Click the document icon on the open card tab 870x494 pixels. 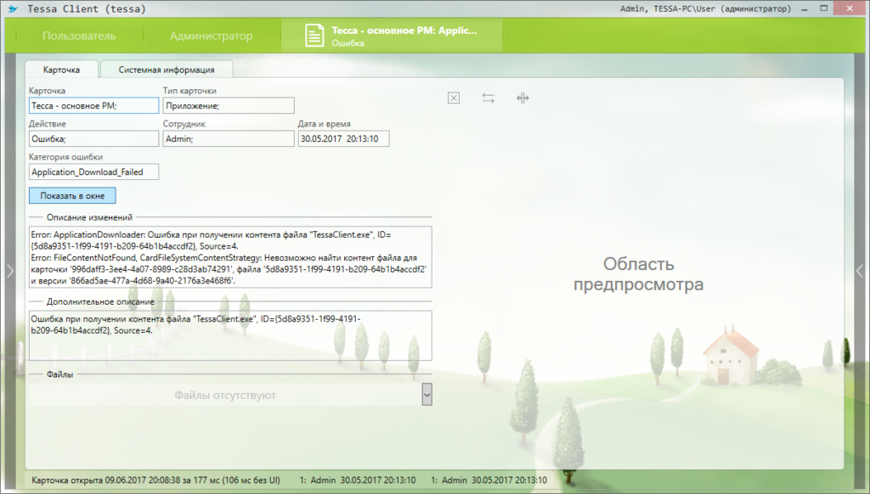315,36
